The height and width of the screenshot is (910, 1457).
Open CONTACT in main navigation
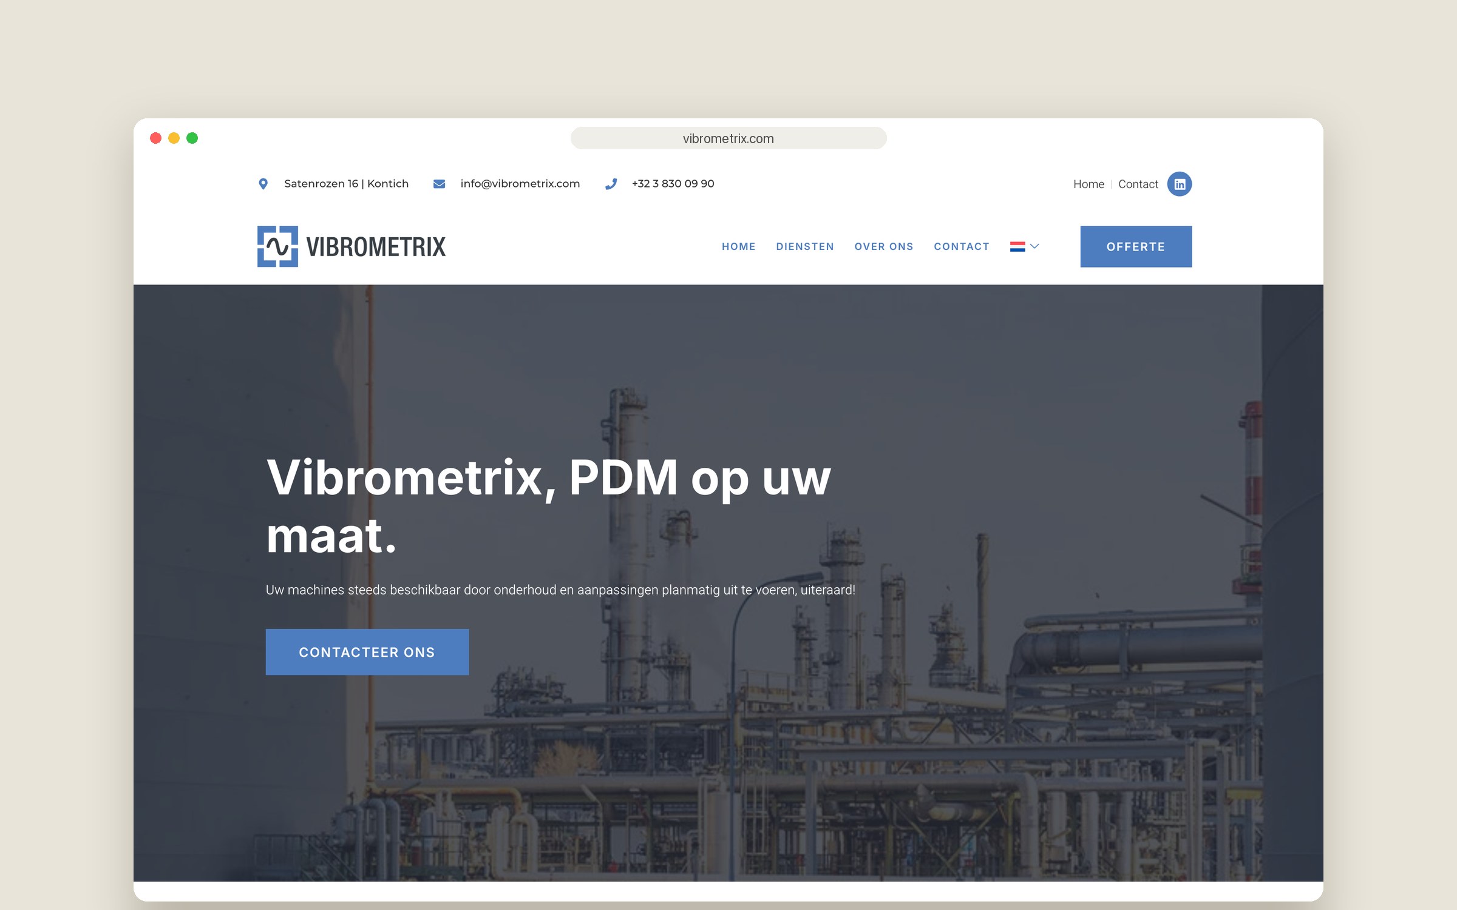click(962, 246)
